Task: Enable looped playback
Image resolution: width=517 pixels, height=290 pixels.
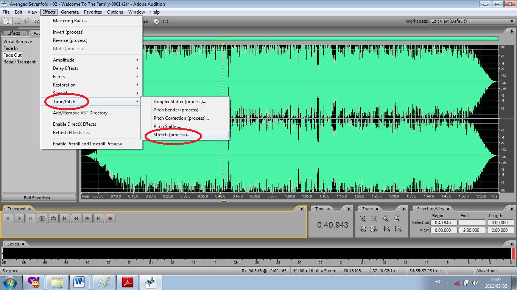Action: tap(53, 218)
